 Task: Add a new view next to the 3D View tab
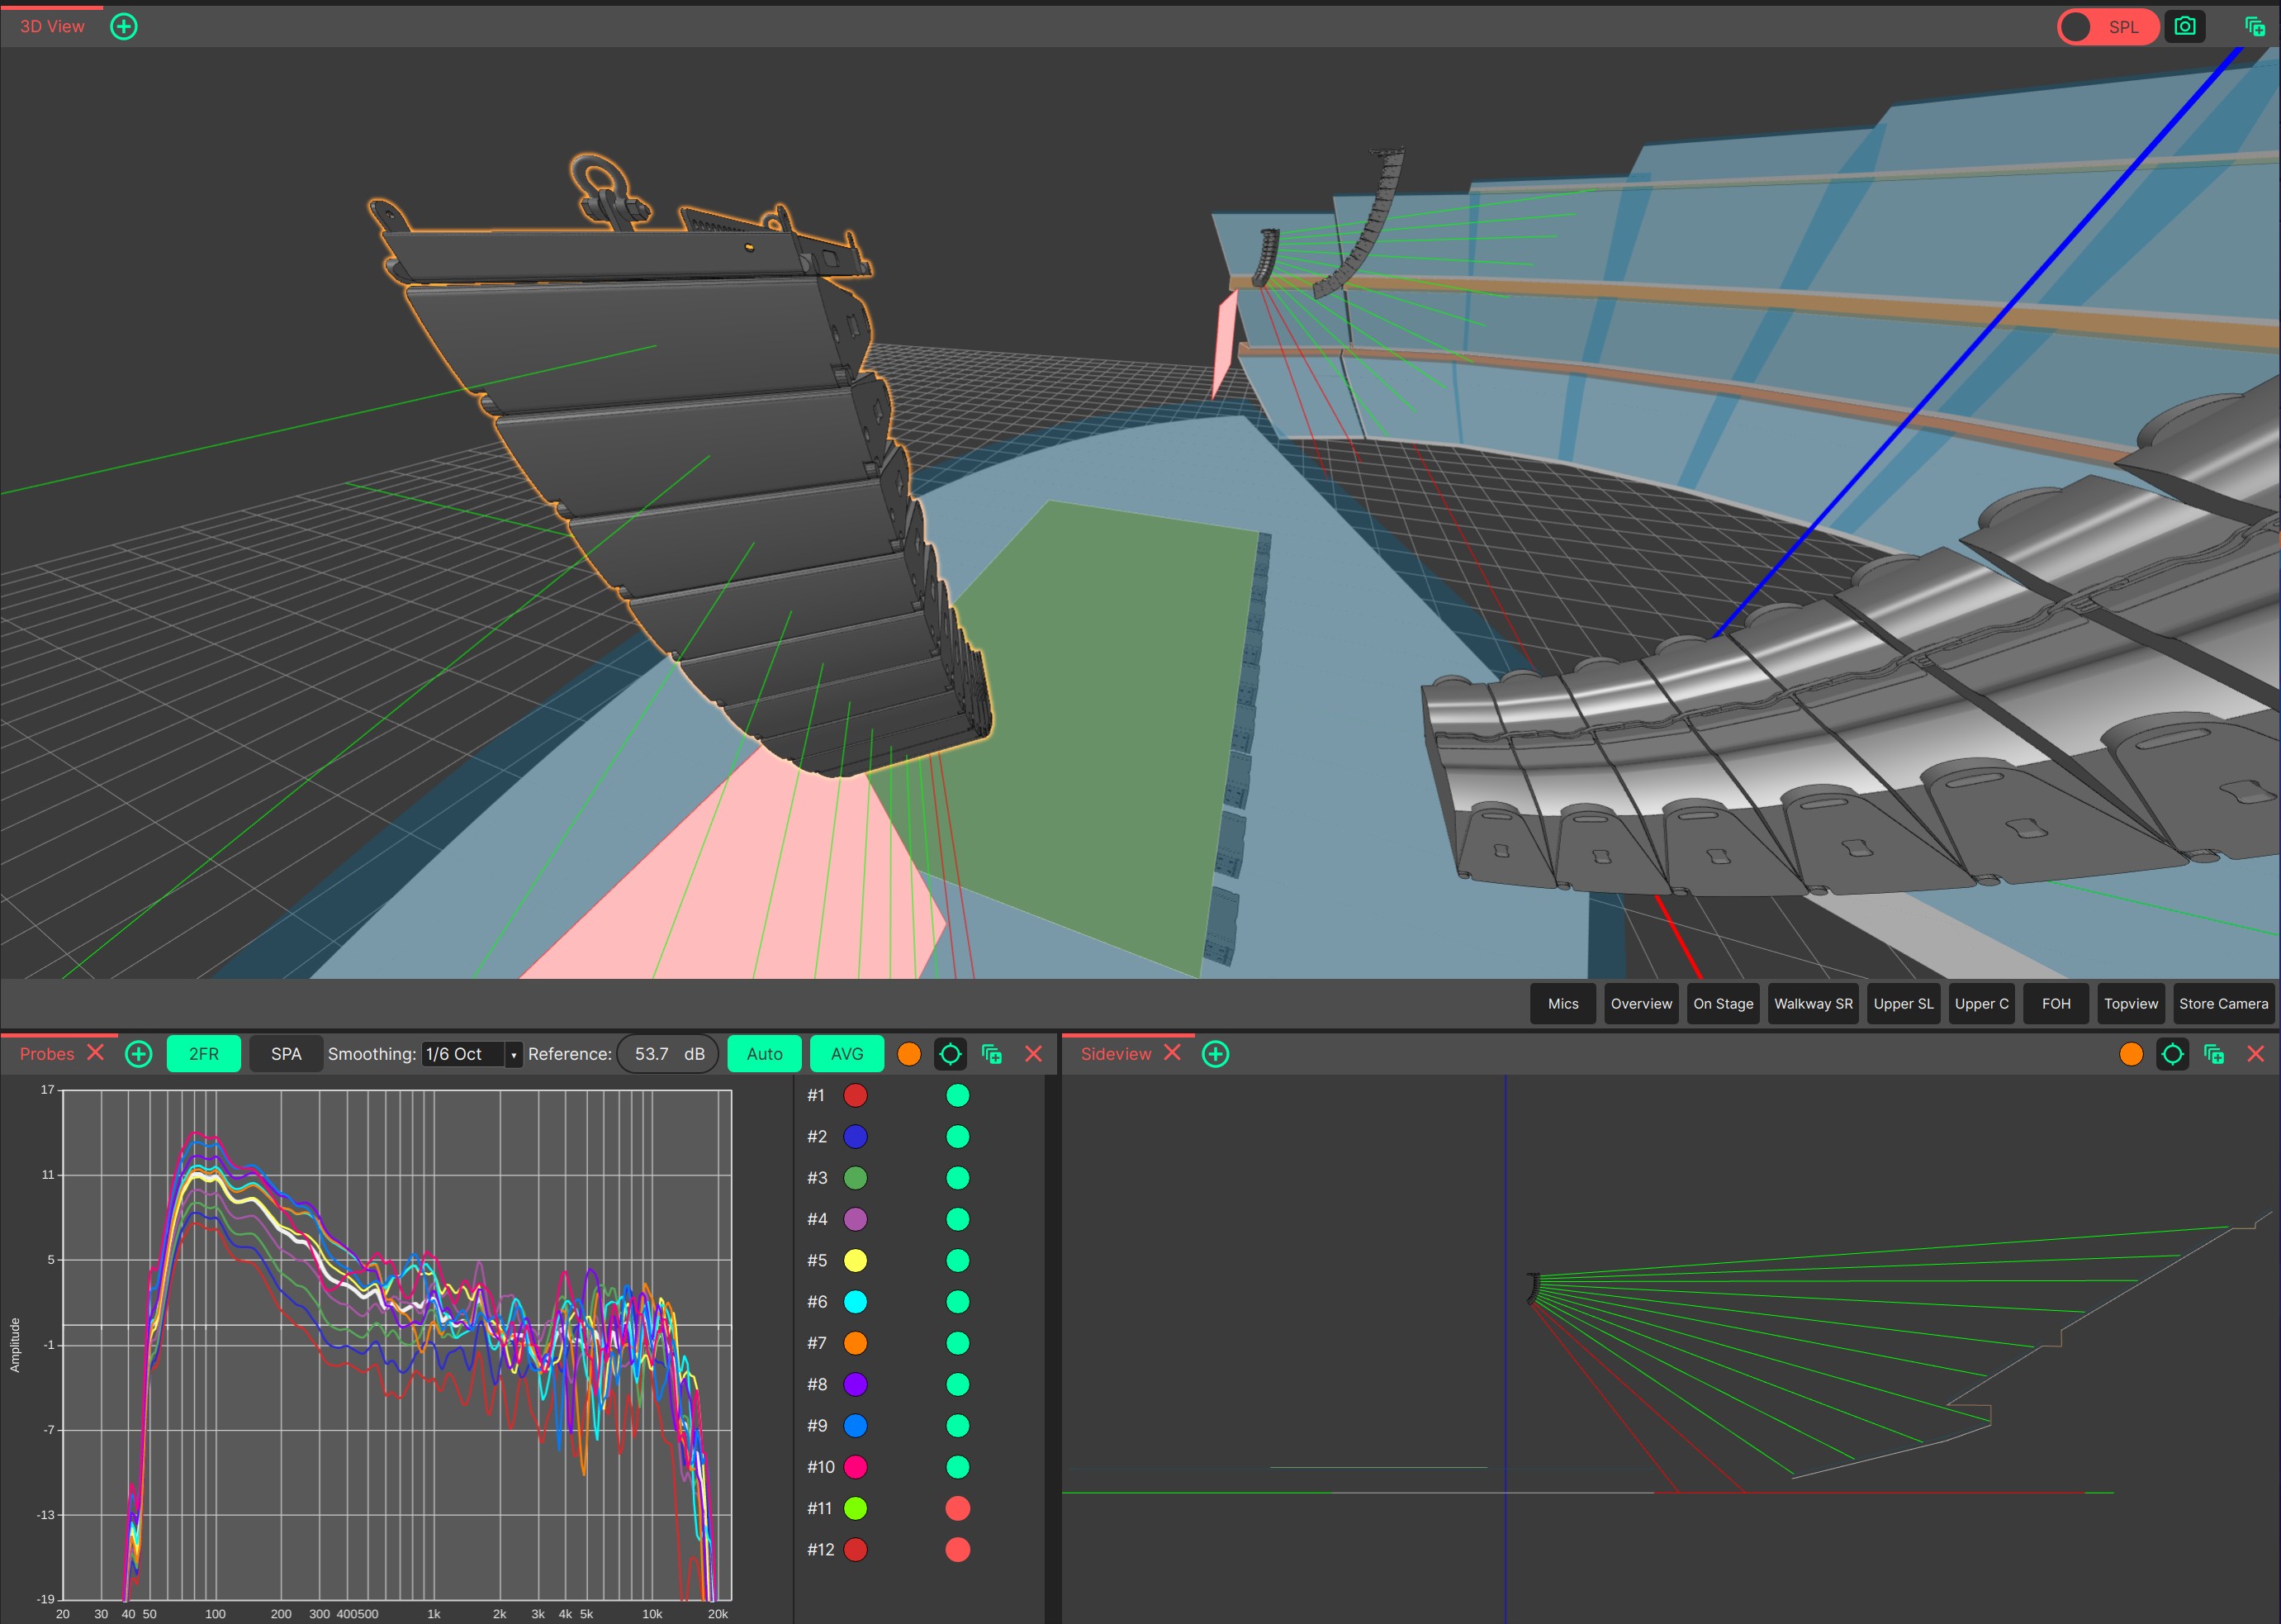pos(124,27)
